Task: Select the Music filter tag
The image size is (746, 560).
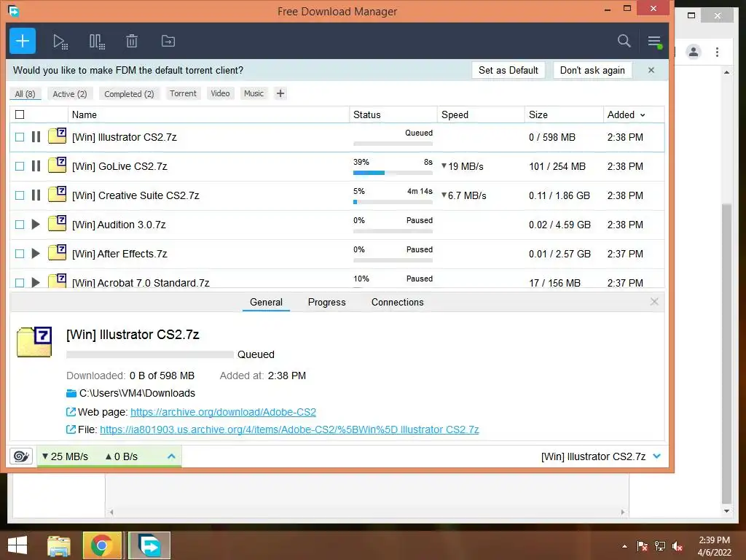Action: tap(254, 93)
